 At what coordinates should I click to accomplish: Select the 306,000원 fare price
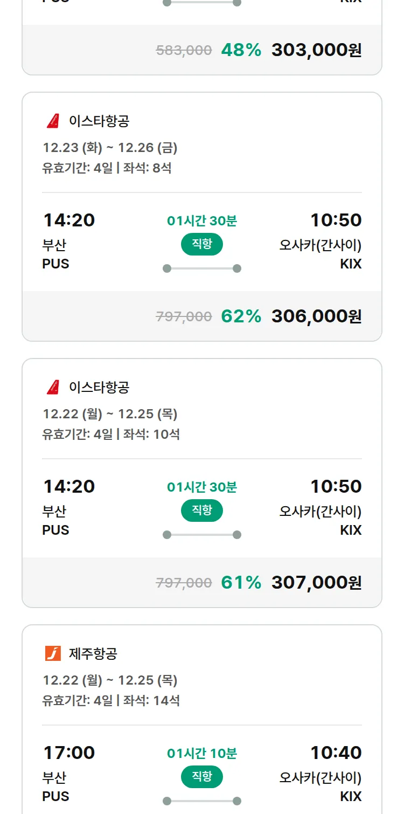click(316, 316)
